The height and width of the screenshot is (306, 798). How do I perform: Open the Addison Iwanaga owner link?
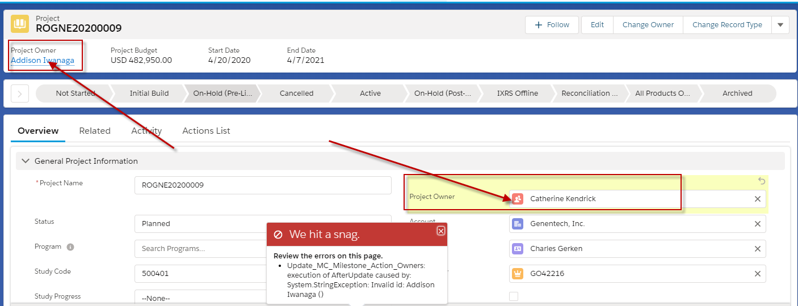tap(43, 61)
